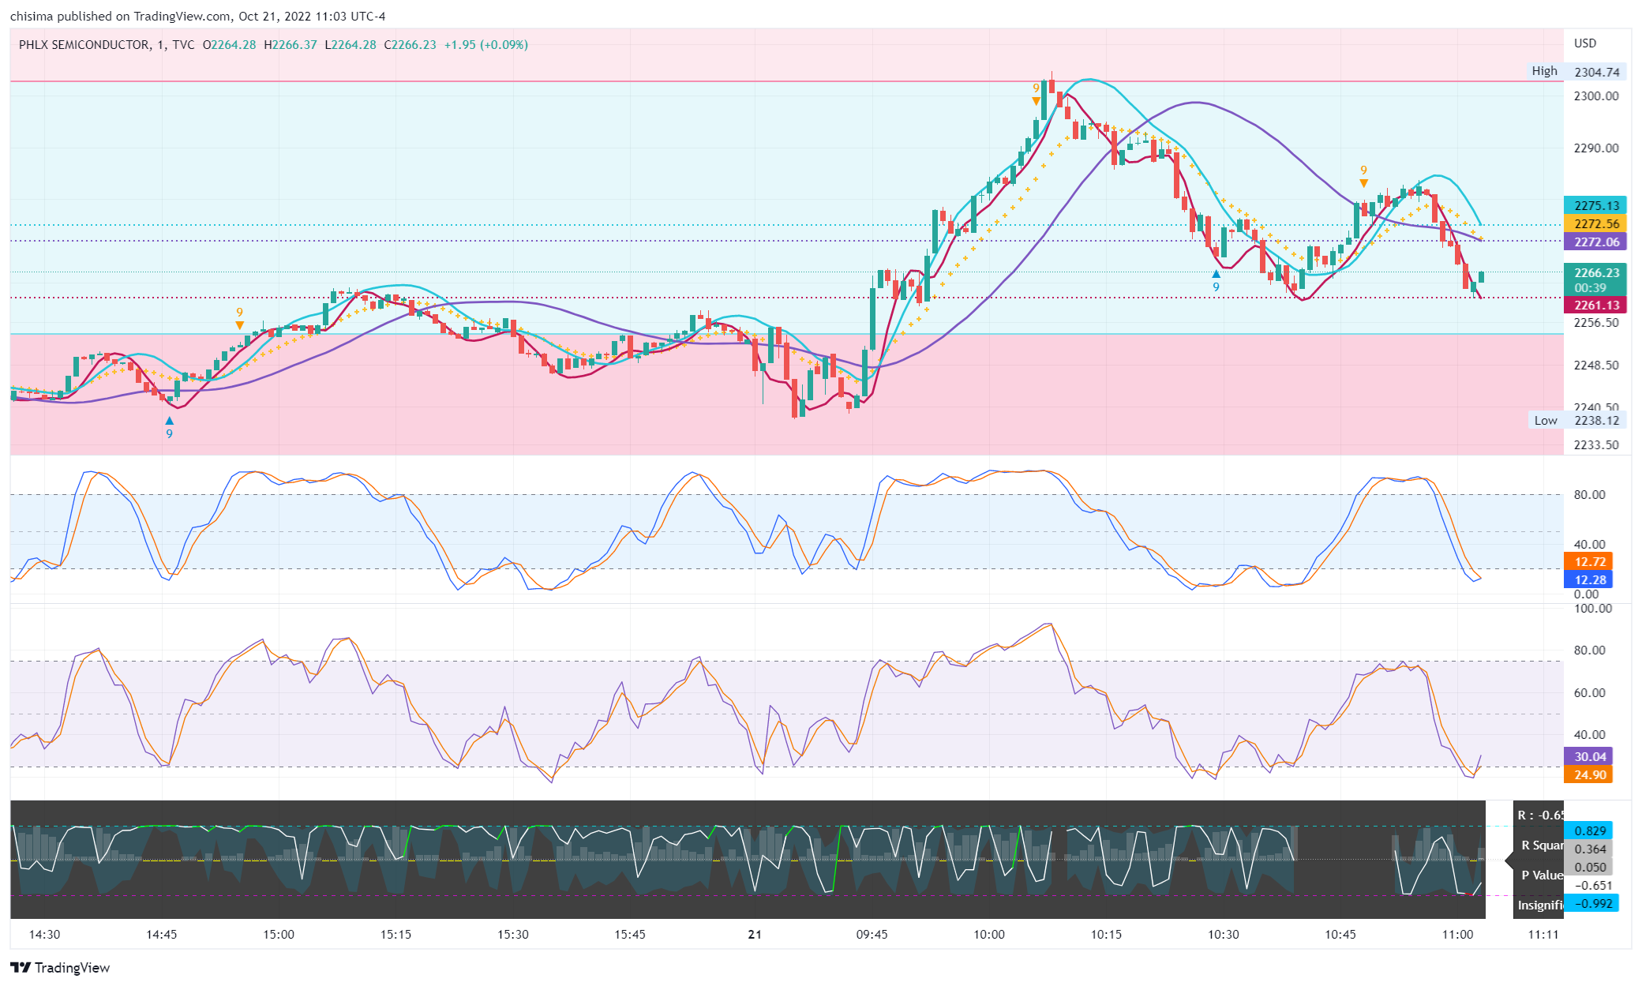Click the 12.72 orange stochastic value label
This screenshot has height=986, width=1642.
(x=1589, y=561)
